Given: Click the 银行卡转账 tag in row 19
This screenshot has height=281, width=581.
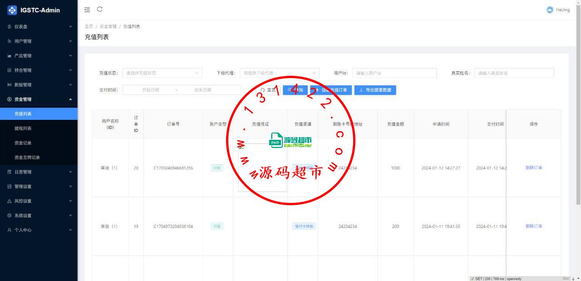Looking at the screenshot, I should (x=304, y=226).
